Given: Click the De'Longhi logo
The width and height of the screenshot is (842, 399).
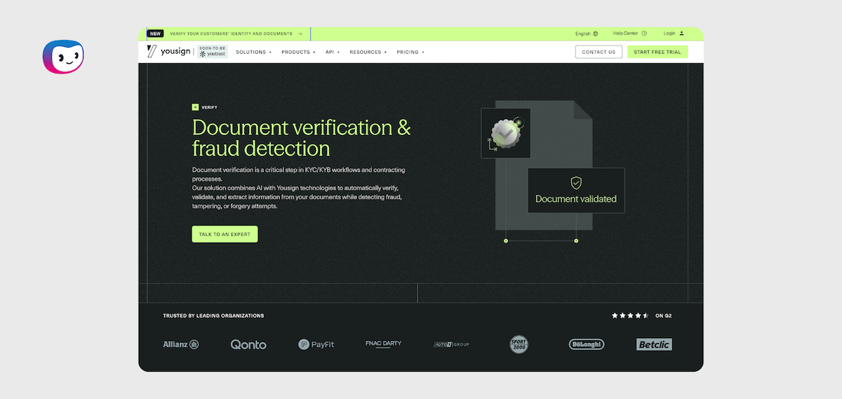Looking at the screenshot, I should pyautogui.click(x=586, y=344).
